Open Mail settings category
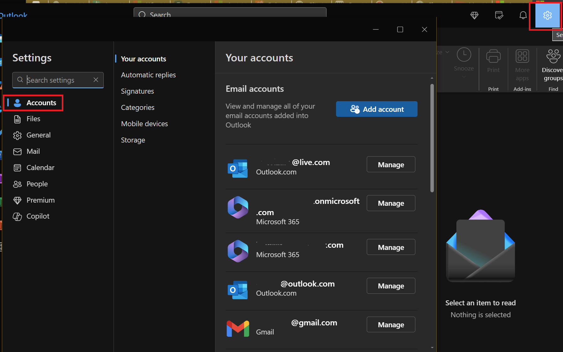This screenshot has width=563, height=352. coord(27,152)
